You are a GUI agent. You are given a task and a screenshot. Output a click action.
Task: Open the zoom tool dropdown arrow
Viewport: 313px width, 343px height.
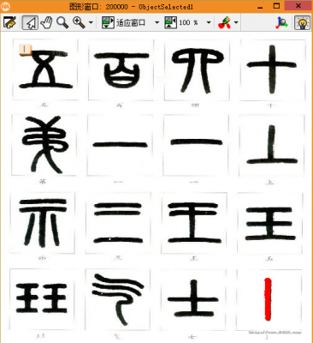(x=91, y=22)
